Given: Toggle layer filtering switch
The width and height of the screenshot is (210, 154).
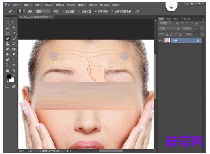Looking at the screenshot, I should (203, 23).
